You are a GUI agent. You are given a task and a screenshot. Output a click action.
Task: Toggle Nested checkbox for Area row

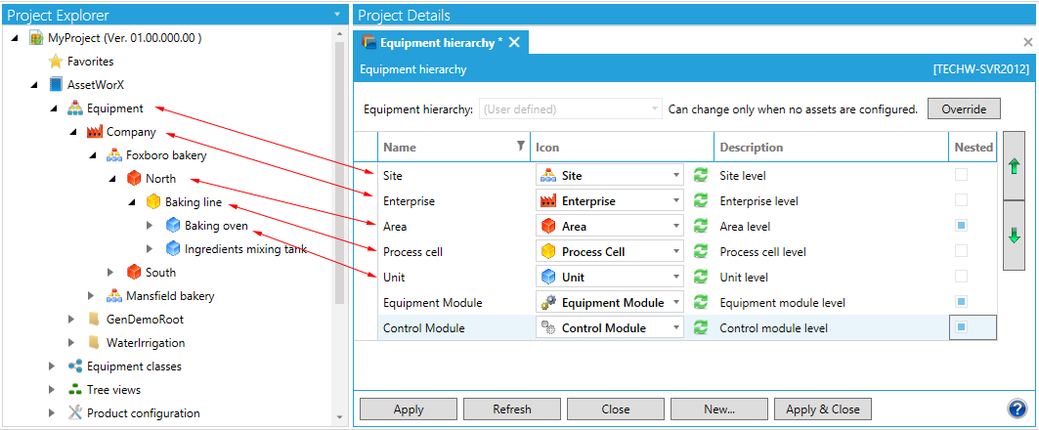coord(962,226)
